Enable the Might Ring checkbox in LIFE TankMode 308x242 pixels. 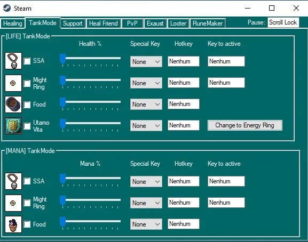click(27, 83)
